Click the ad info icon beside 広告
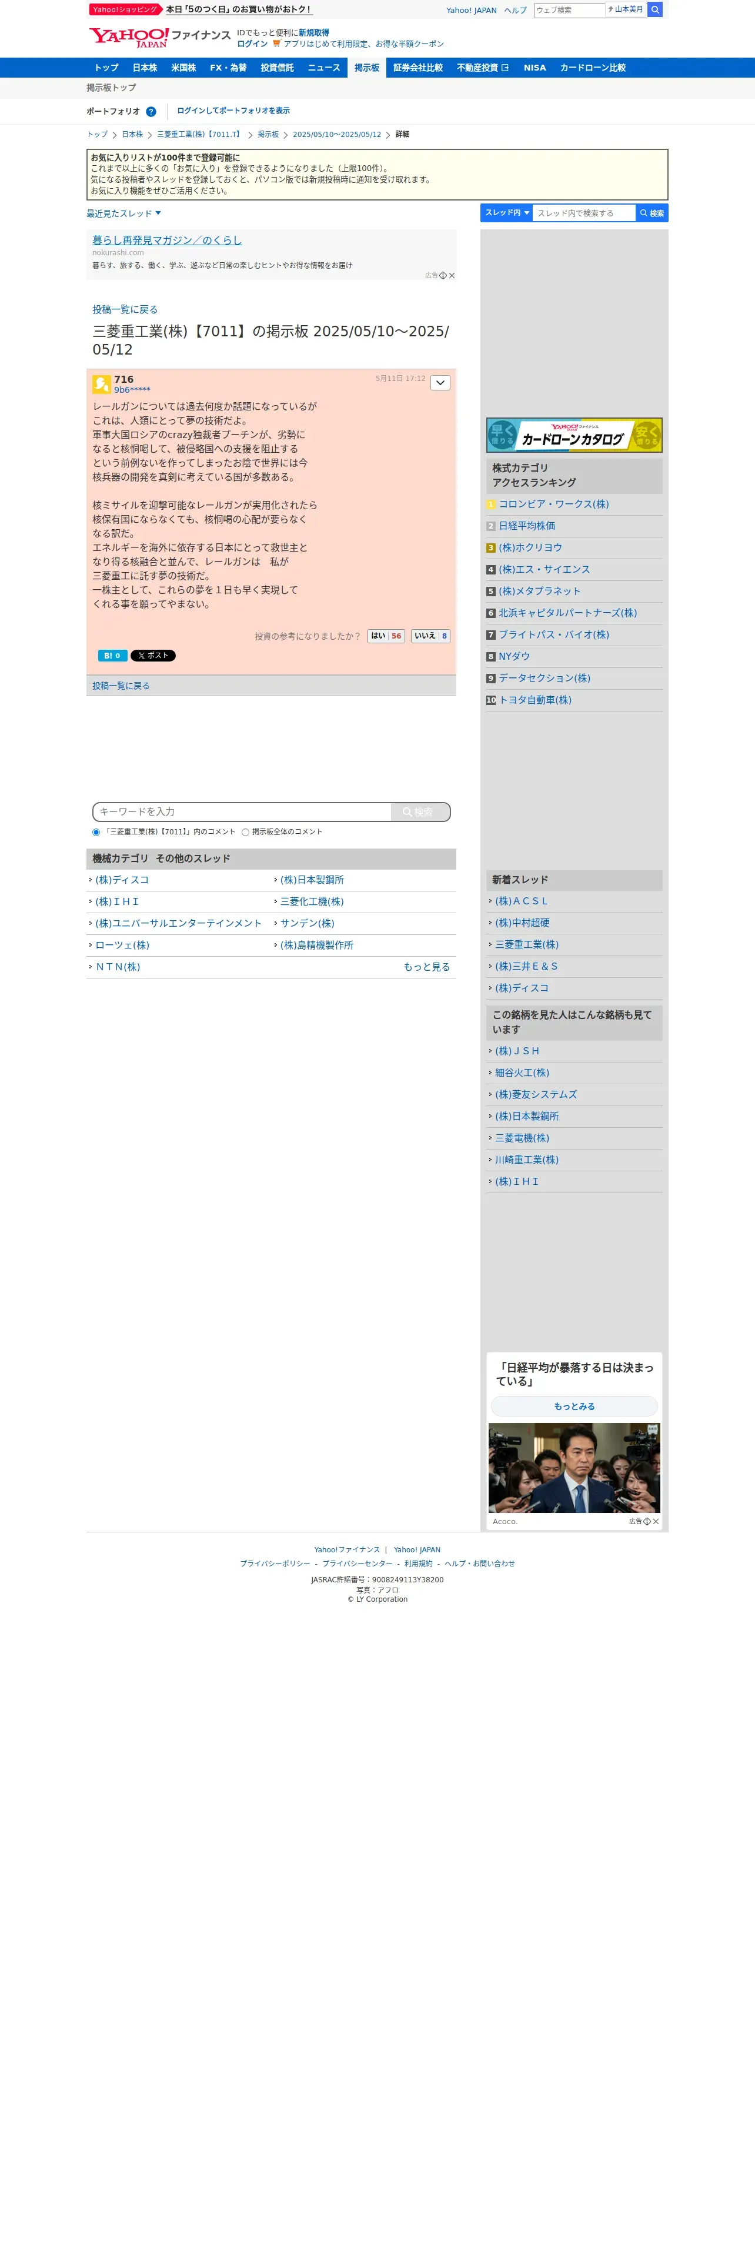 click(443, 275)
